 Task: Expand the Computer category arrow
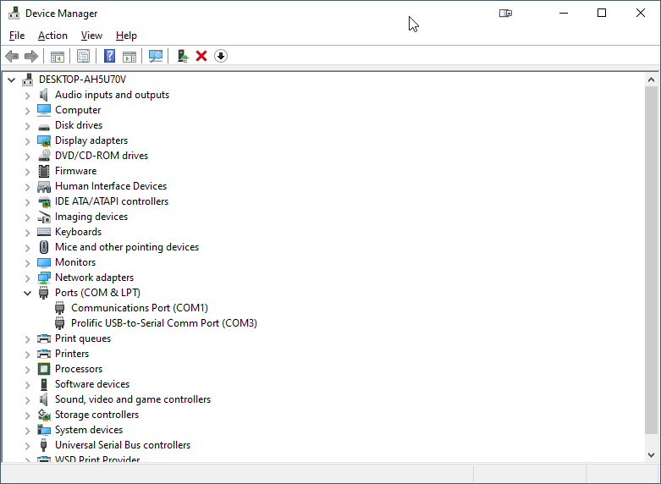tap(27, 111)
